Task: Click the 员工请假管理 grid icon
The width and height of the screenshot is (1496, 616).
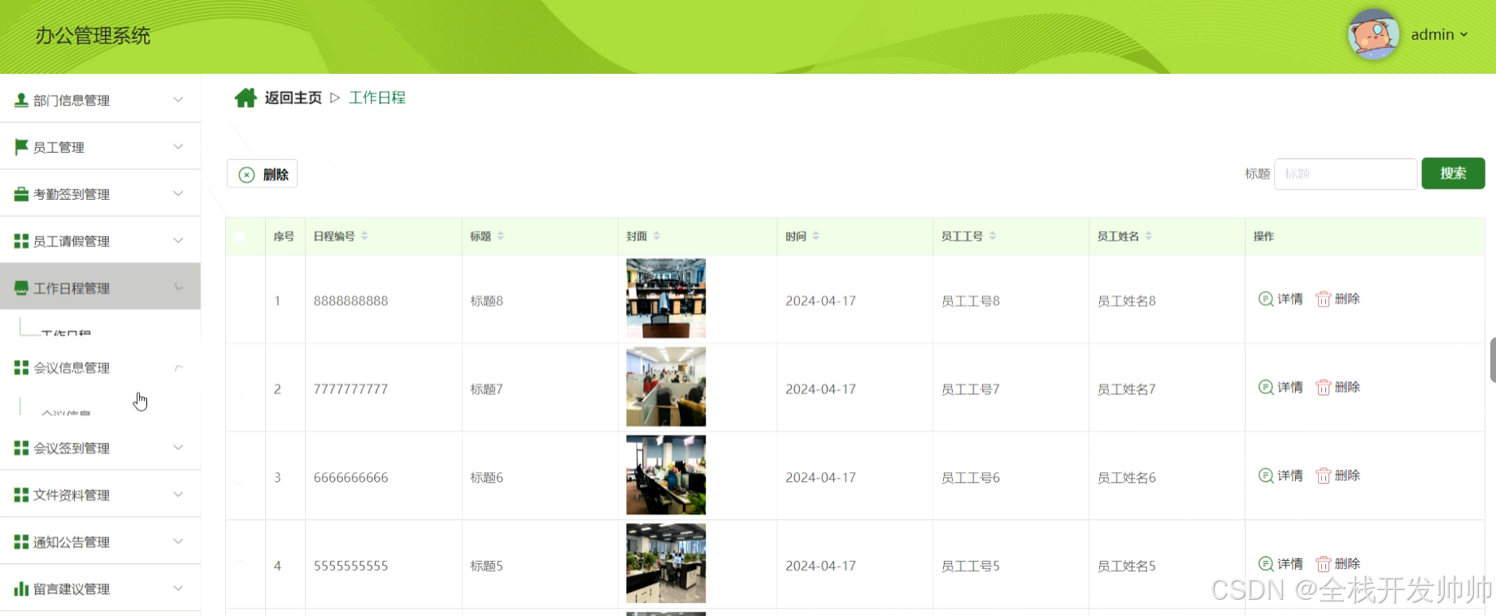Action: pyautogui.click(x=21, y=241)
